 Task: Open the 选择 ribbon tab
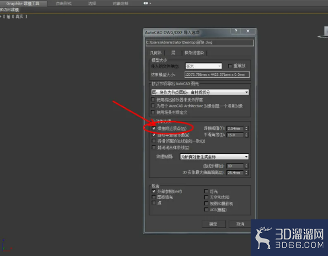[x=92, y=3]
